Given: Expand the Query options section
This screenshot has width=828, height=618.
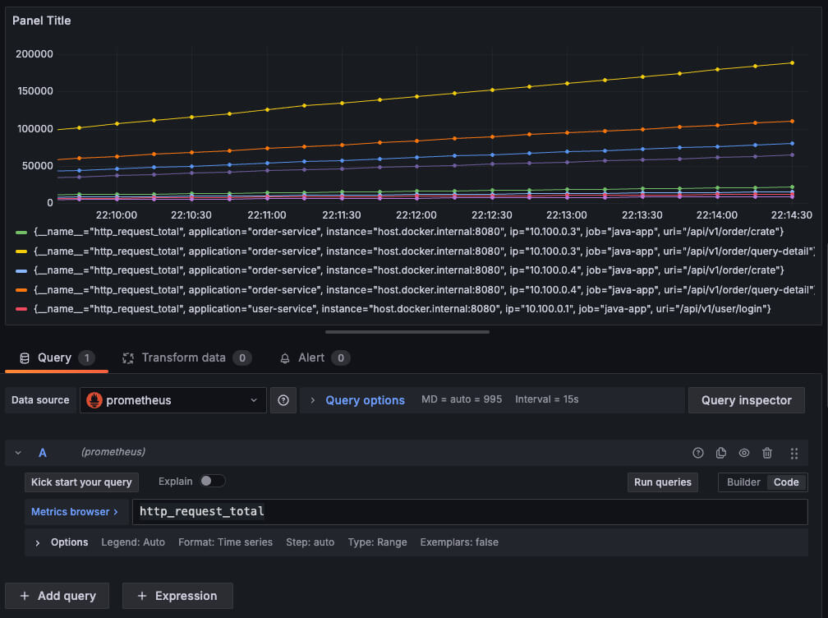Looking at the screenshot, I should coord(365,400).
